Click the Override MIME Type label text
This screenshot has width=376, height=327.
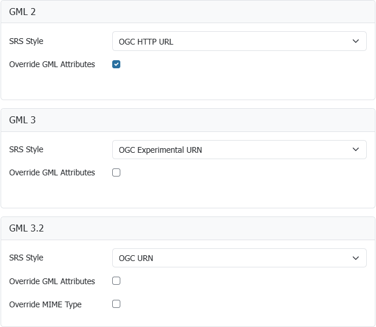[x=45, y=304]
